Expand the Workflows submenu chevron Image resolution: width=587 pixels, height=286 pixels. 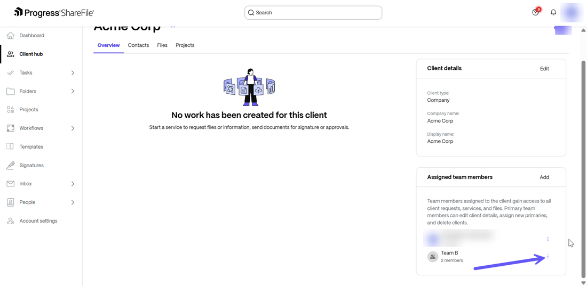[73, 128]
